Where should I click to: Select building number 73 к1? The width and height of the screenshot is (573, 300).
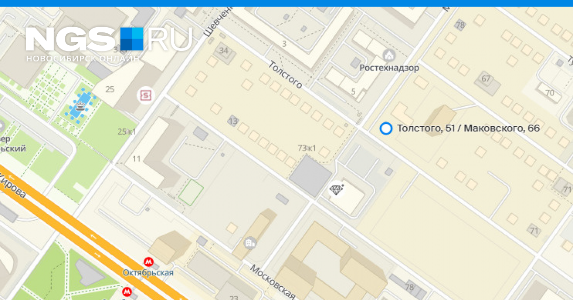[x=307, y=148]
